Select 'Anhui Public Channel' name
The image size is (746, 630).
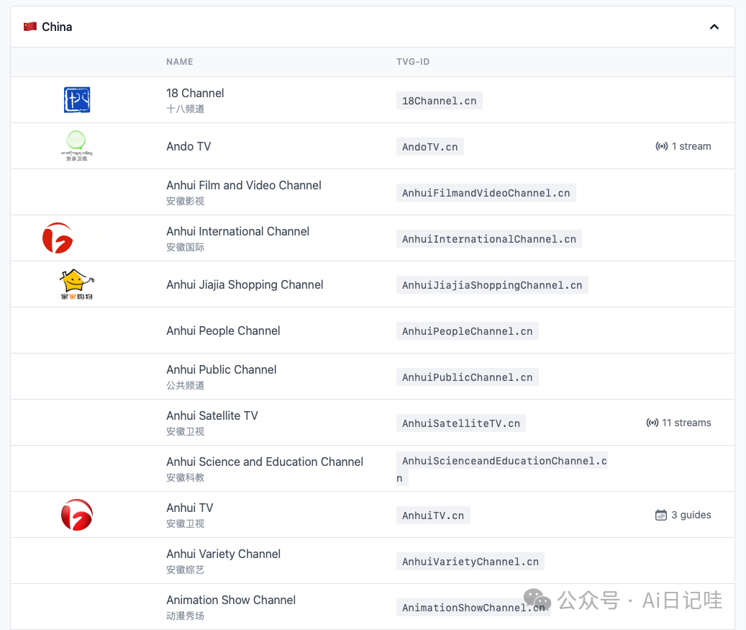coord(222,369)
